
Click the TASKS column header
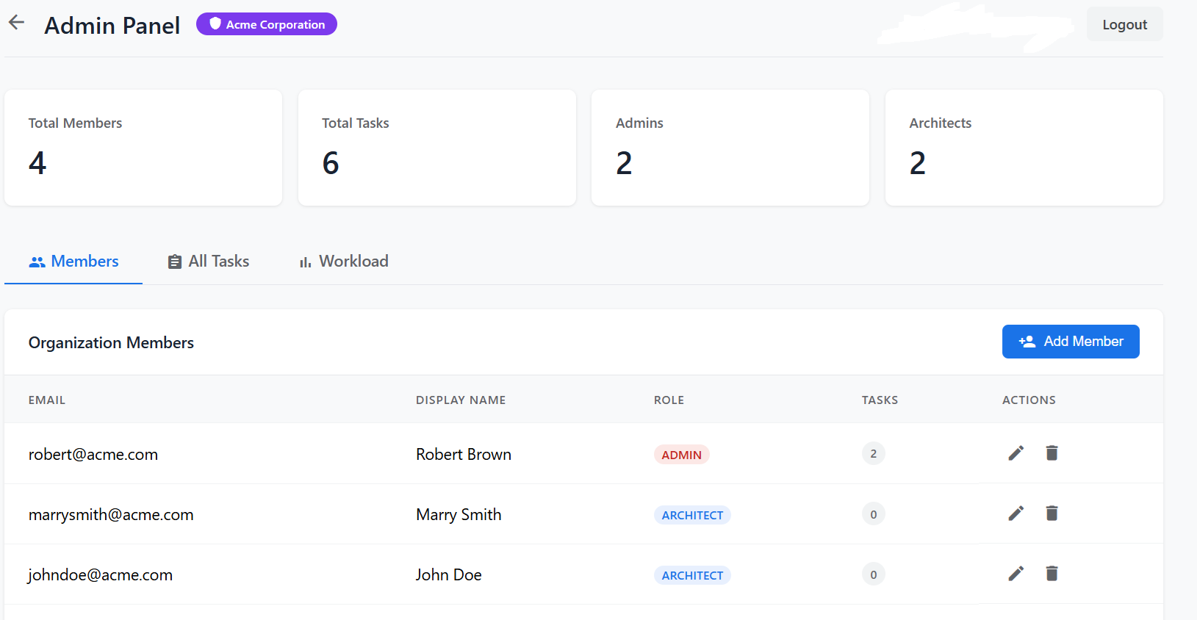tap(880, 400)
